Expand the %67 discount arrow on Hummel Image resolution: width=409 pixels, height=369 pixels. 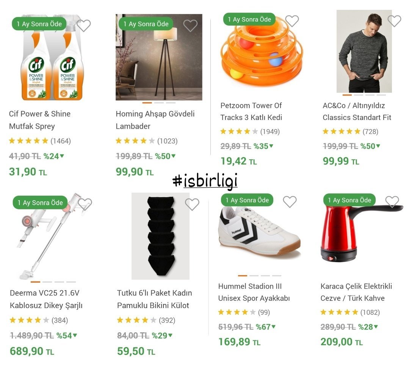click(x=273, y=327)
